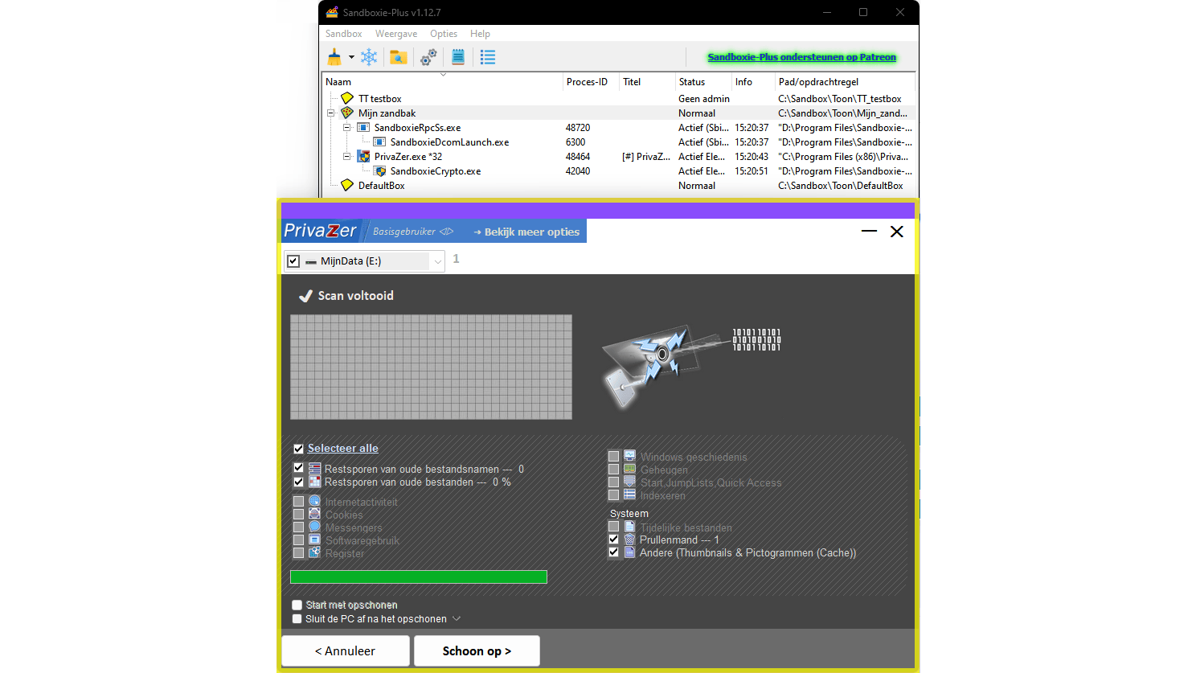Click the Register icon
This screenshot has height=673, width=1196.
(315, 552)
